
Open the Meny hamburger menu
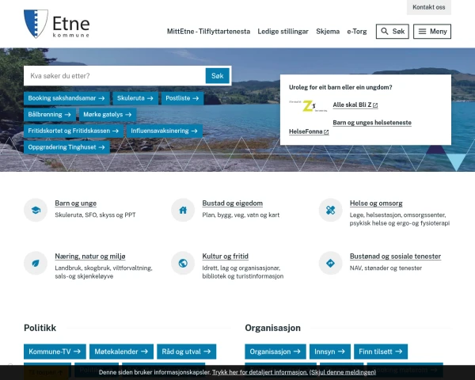432,32
